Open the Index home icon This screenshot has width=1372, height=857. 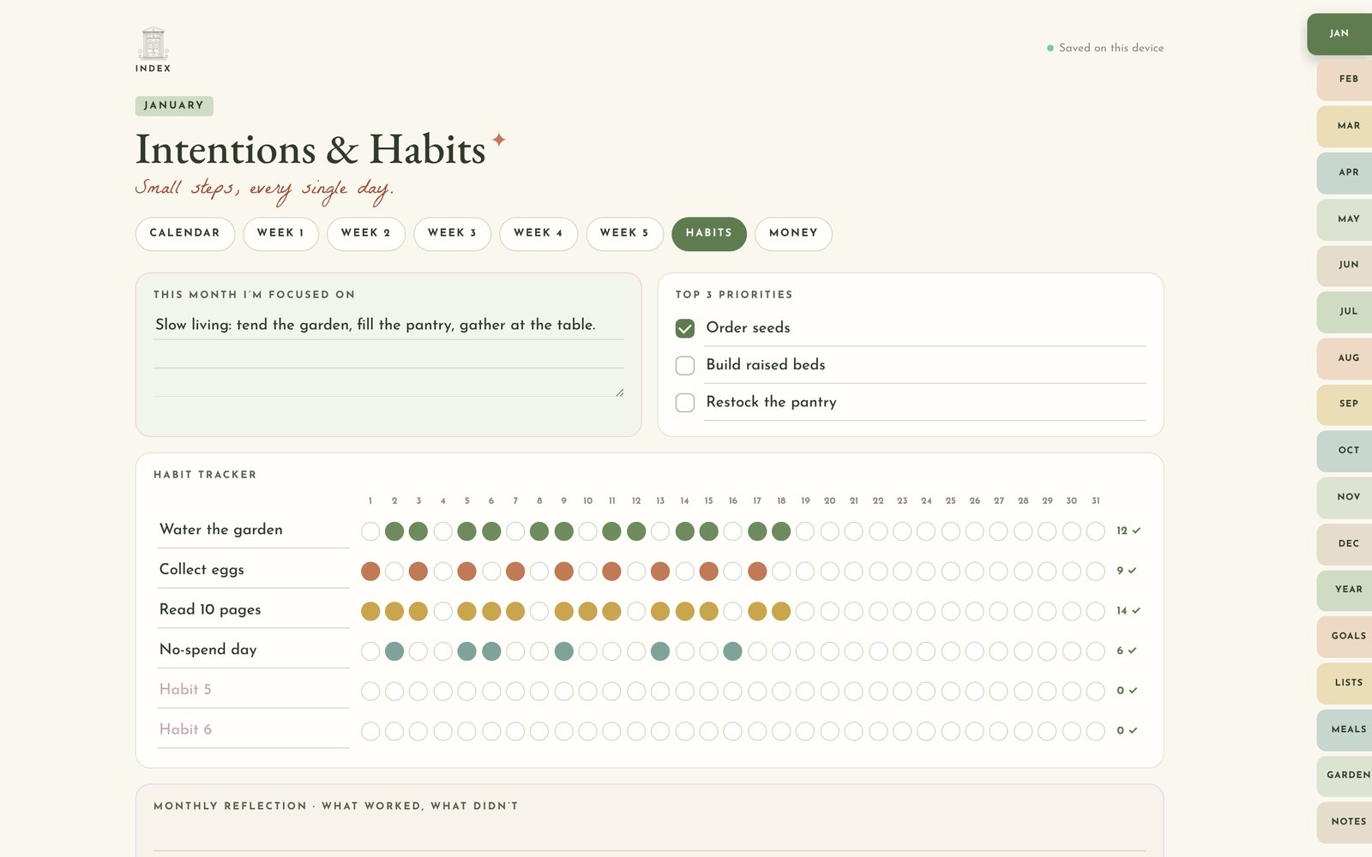[x=153, y=50]
